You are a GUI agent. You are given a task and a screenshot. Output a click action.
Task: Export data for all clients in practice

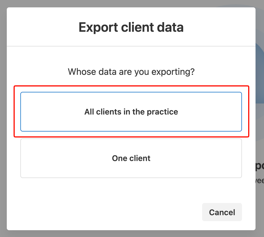[x=131, y=112]
